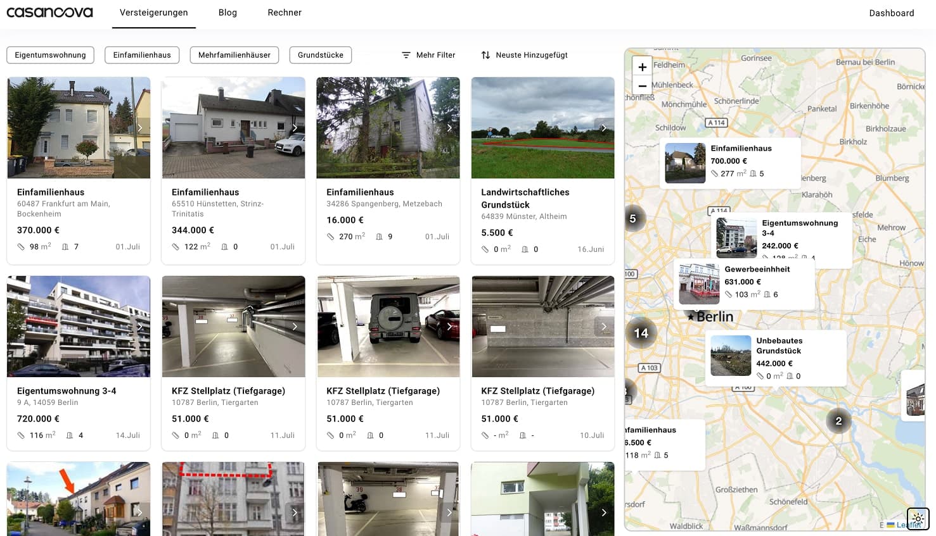Toggle the Mehrfamilienhäuser filter chip
Image resolution: width=936 pixels, height=536 pixels.
234,55
